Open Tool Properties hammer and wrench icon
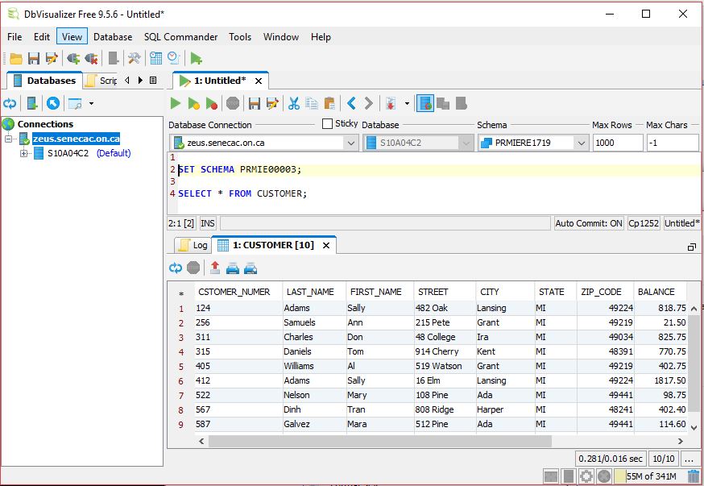704x486 pixels. click(x=135, y=58)
